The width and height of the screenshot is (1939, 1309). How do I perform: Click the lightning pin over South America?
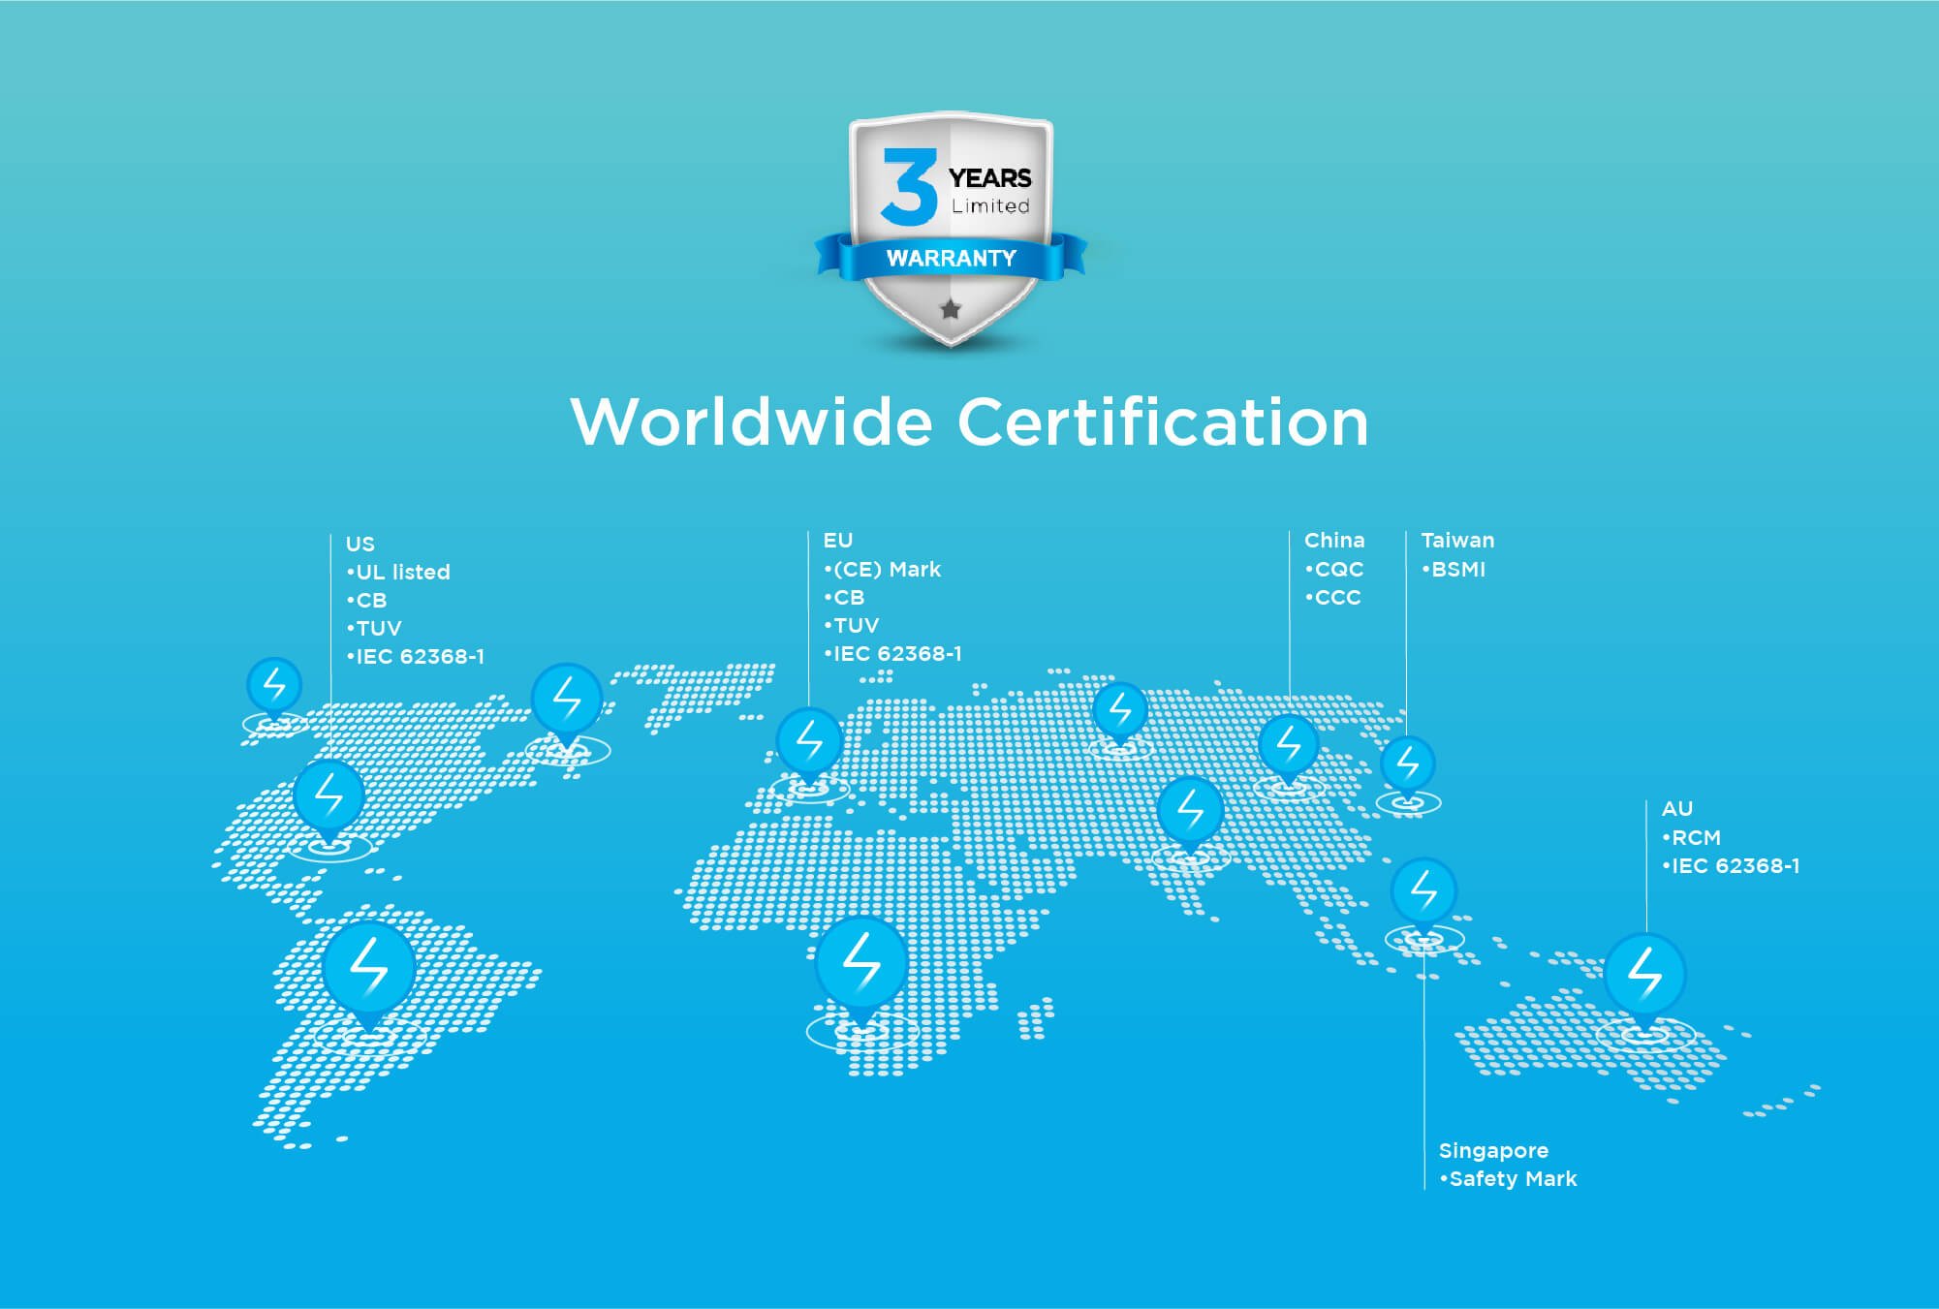point(369,967)
